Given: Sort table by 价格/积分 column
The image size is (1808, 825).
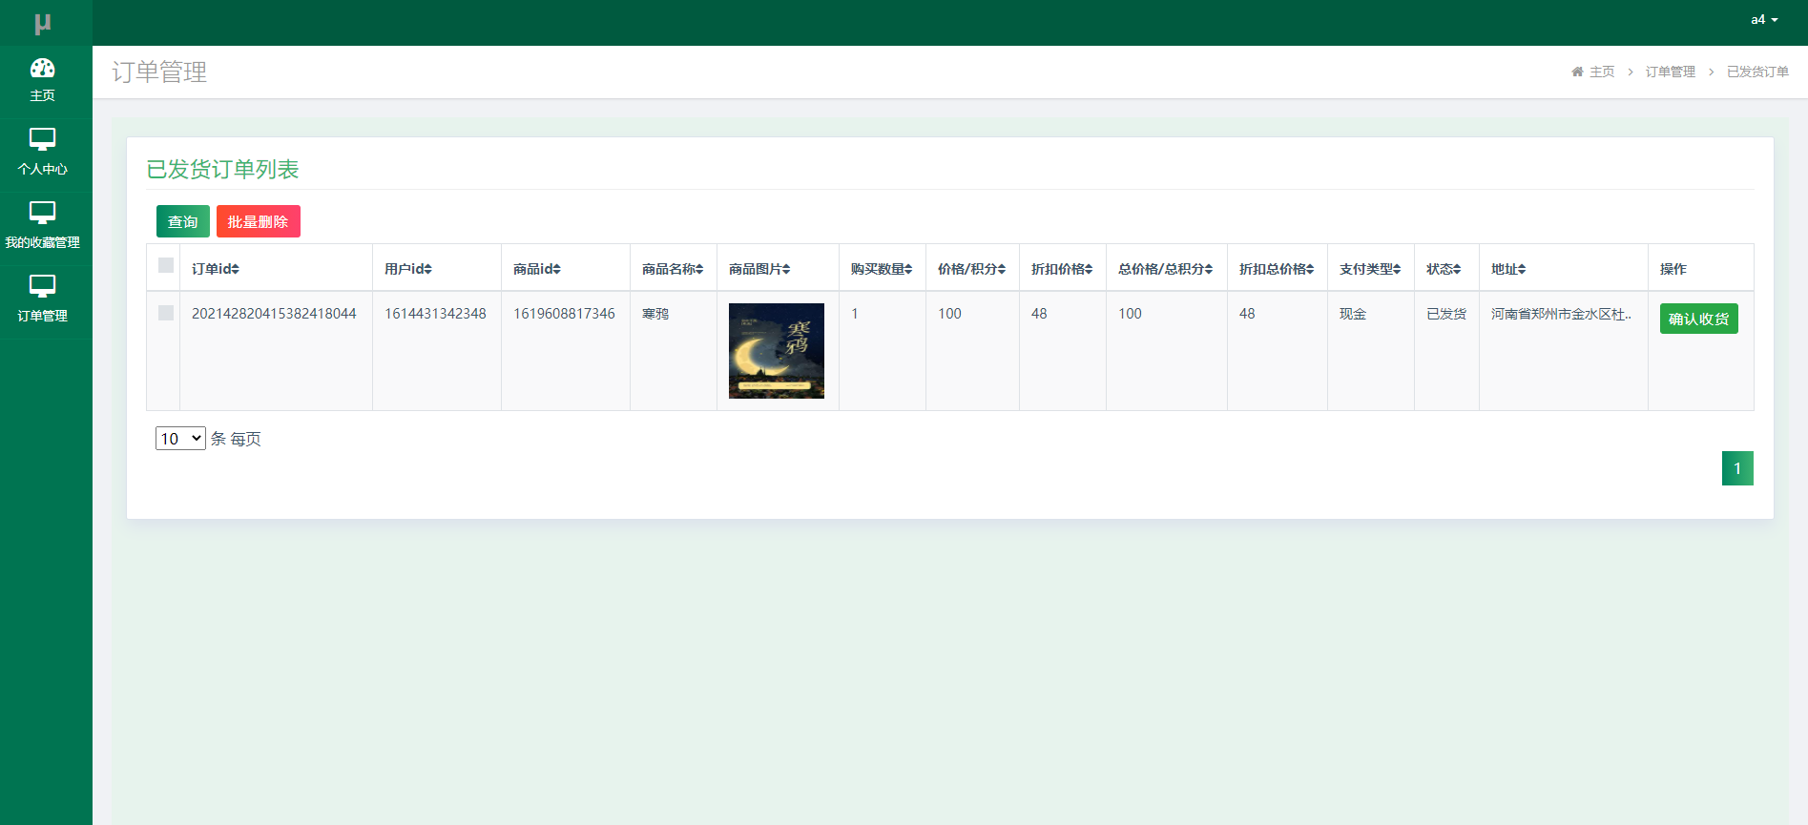Looking at the screenshot, I should [971, 269].
